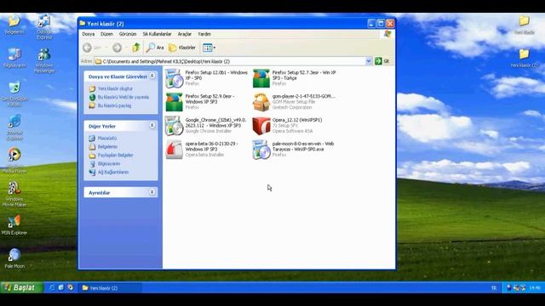Collapse the Diğer Yerler panel

[x=152, y=126]
